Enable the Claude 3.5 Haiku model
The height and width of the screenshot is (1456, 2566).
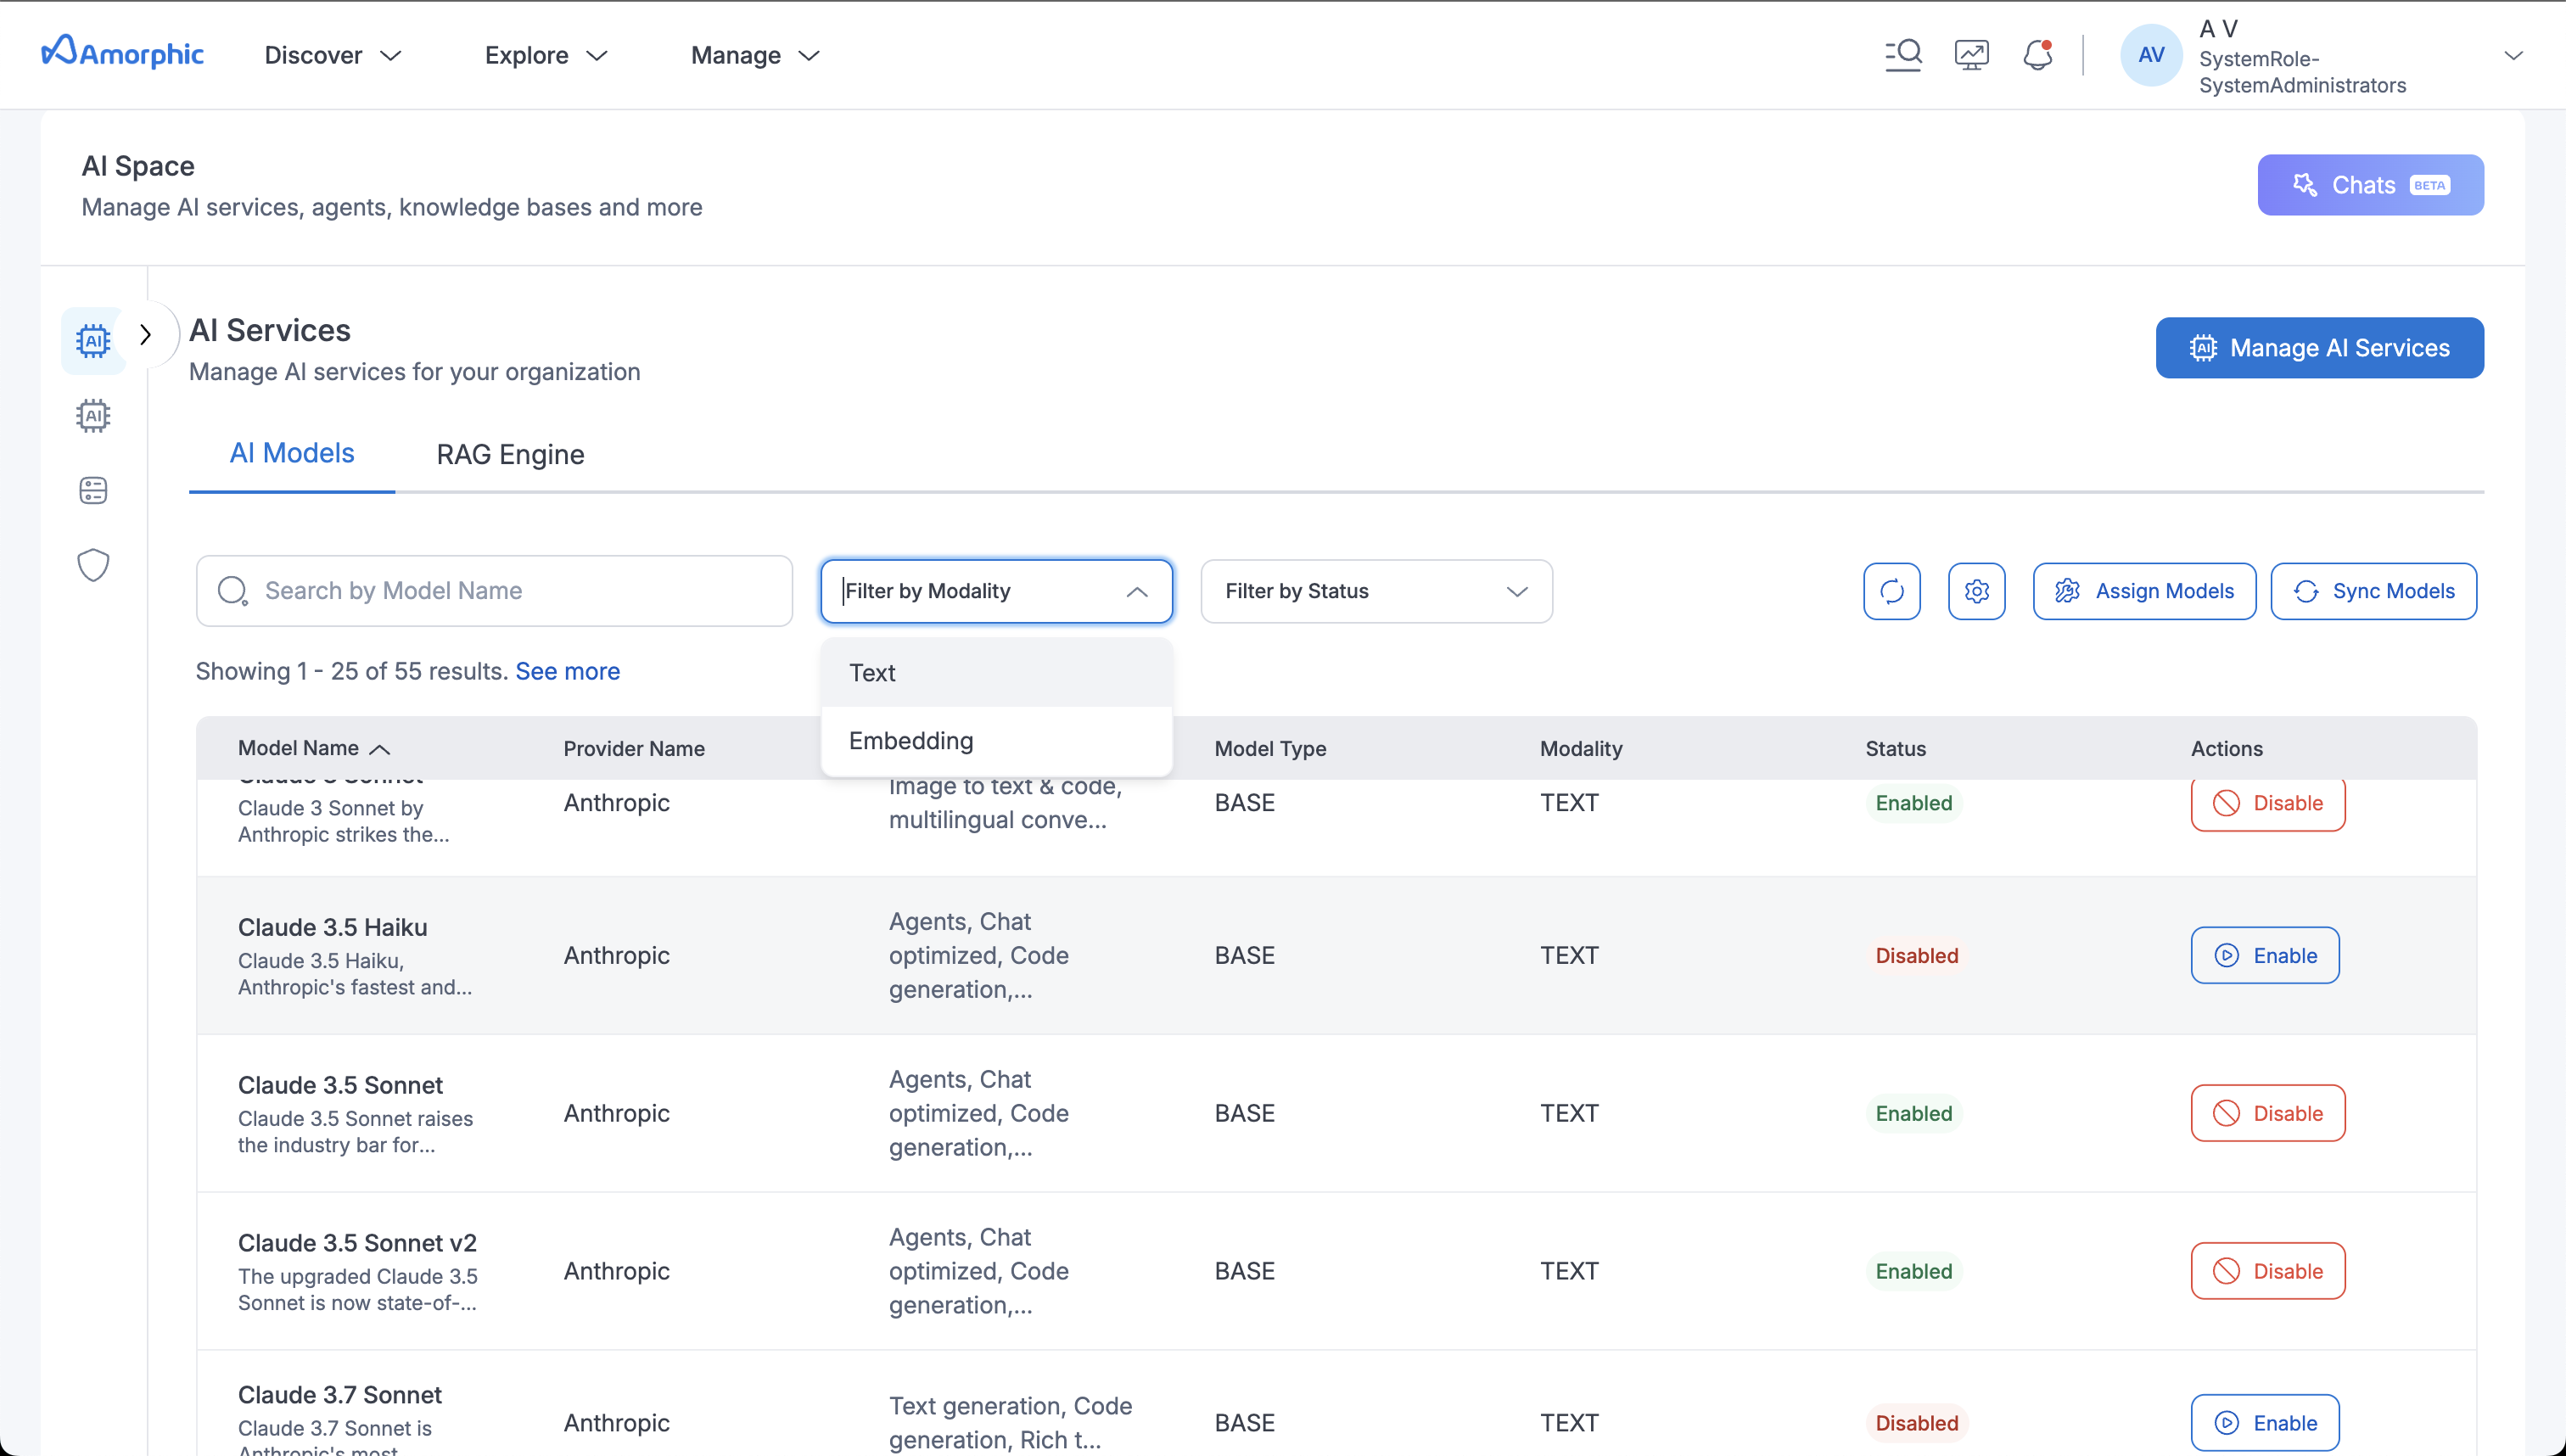2264,955
